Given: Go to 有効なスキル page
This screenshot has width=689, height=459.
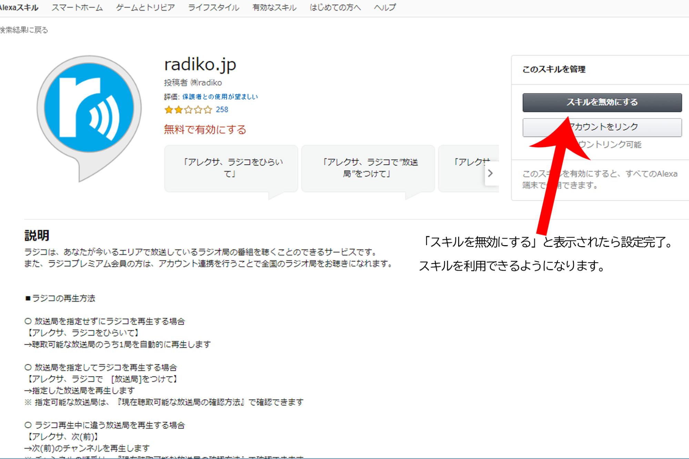Looking at the screenshot, I should (274, 8).
